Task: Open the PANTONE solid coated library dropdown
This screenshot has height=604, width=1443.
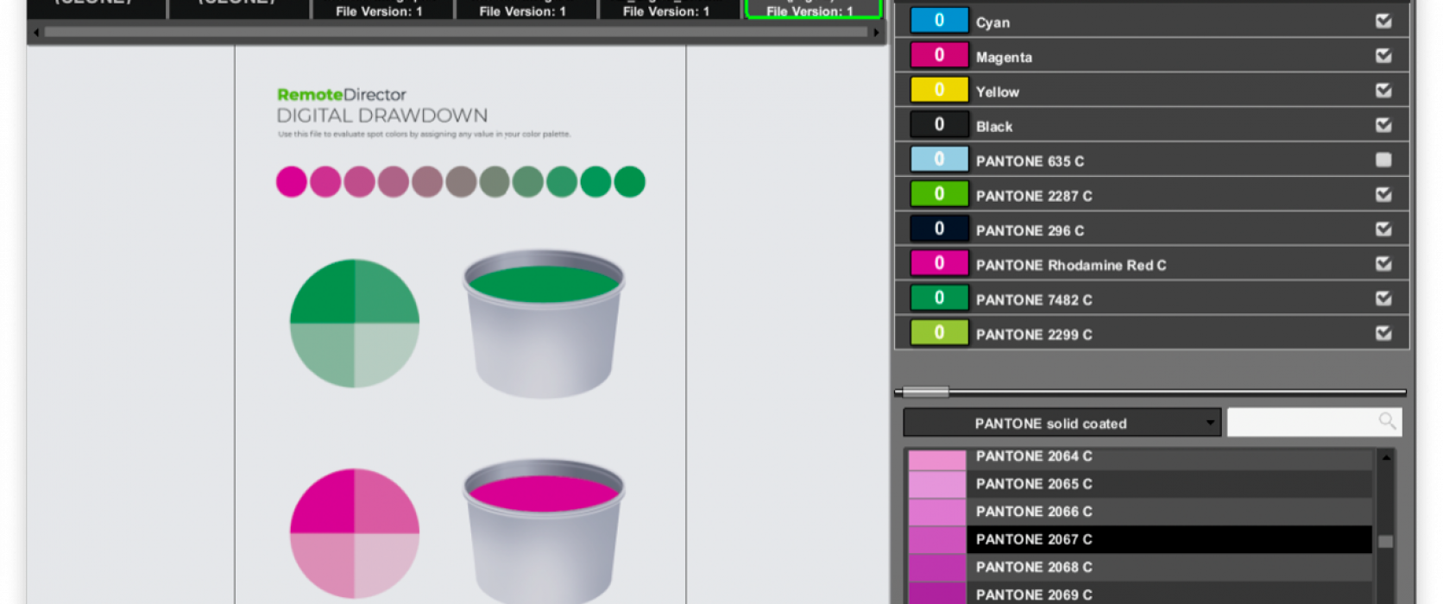Action: coord(1062,423)
